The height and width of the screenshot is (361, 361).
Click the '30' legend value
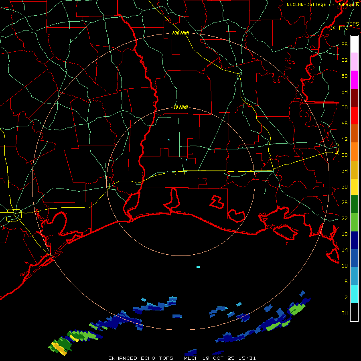coord(345,187)
